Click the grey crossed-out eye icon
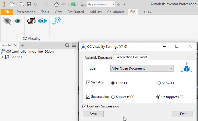 (6, 21)
